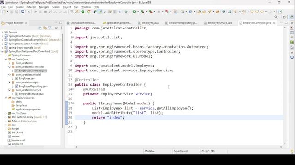The image size is (295, 165).
Task: Select HELP.md in Project Explorer
Action: coord(18,132)
